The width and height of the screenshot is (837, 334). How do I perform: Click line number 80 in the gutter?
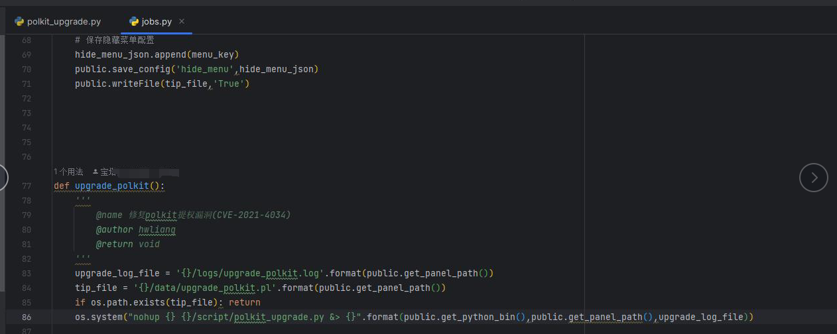pos(27,230)
